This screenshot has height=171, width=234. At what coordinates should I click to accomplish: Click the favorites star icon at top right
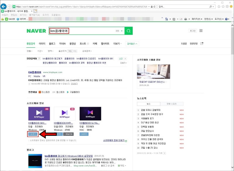pyautogui.click(x=223, y=6)
